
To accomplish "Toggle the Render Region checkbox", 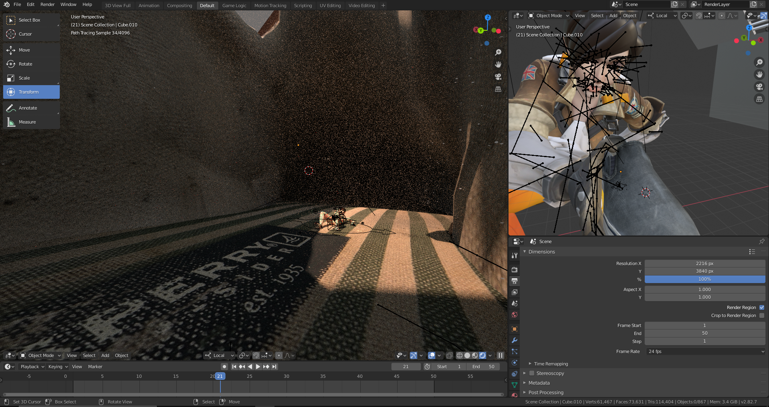I will pyautogui.click(x=762, y=307).
